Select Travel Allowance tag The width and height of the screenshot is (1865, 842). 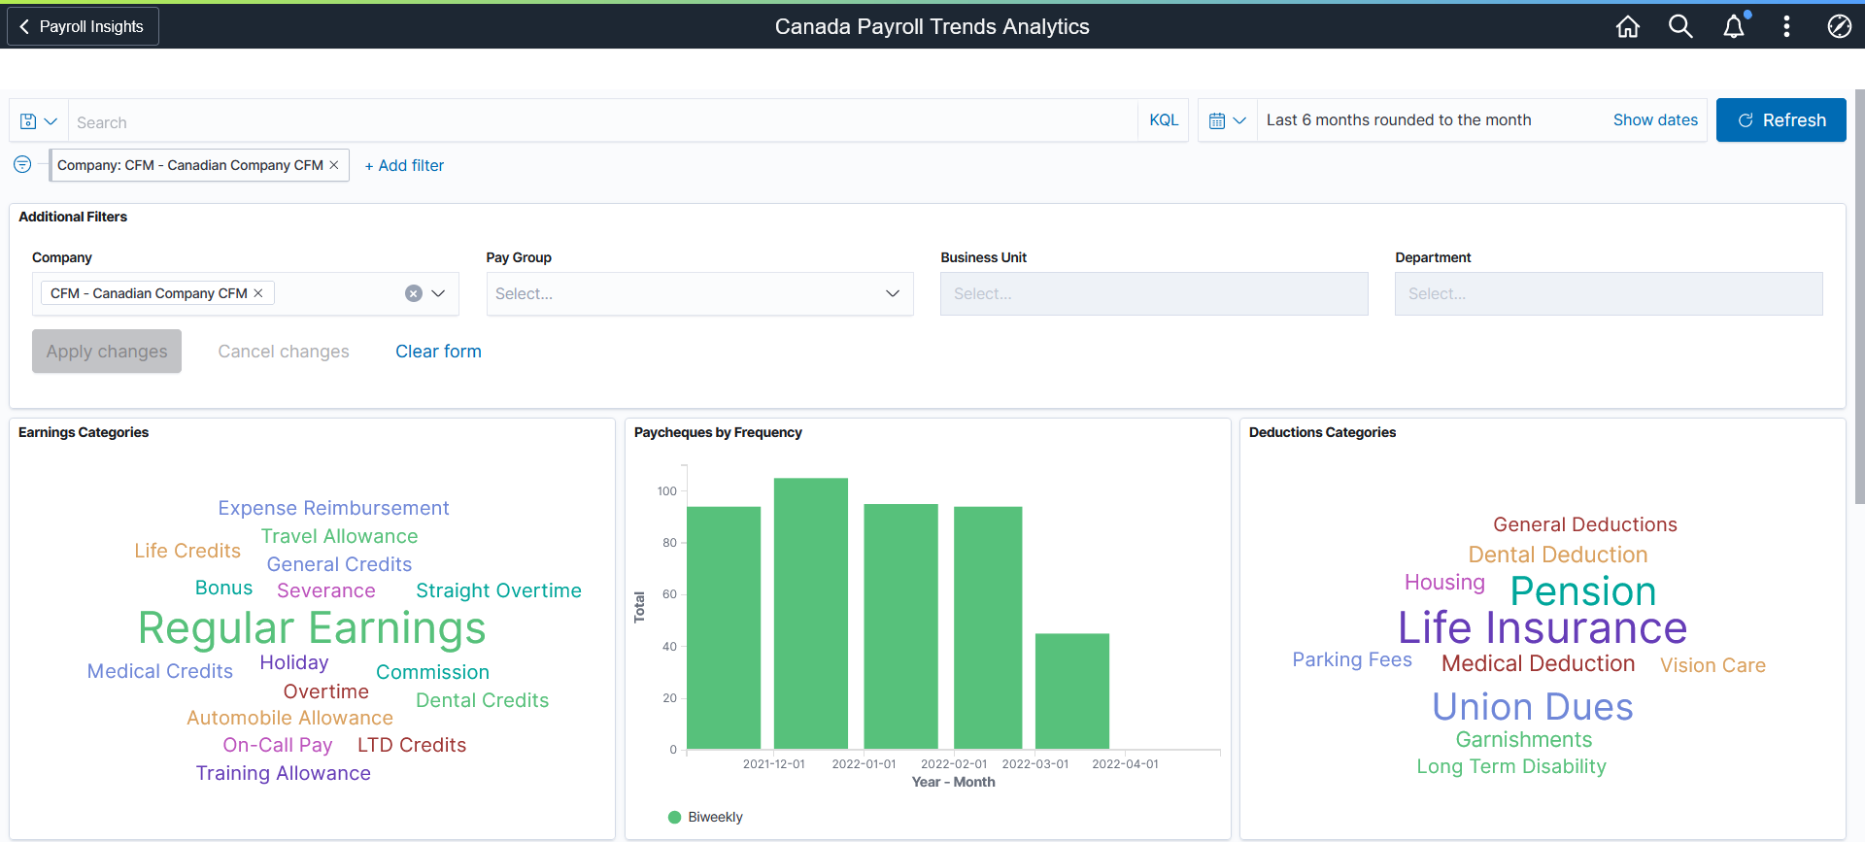point(339,536)
